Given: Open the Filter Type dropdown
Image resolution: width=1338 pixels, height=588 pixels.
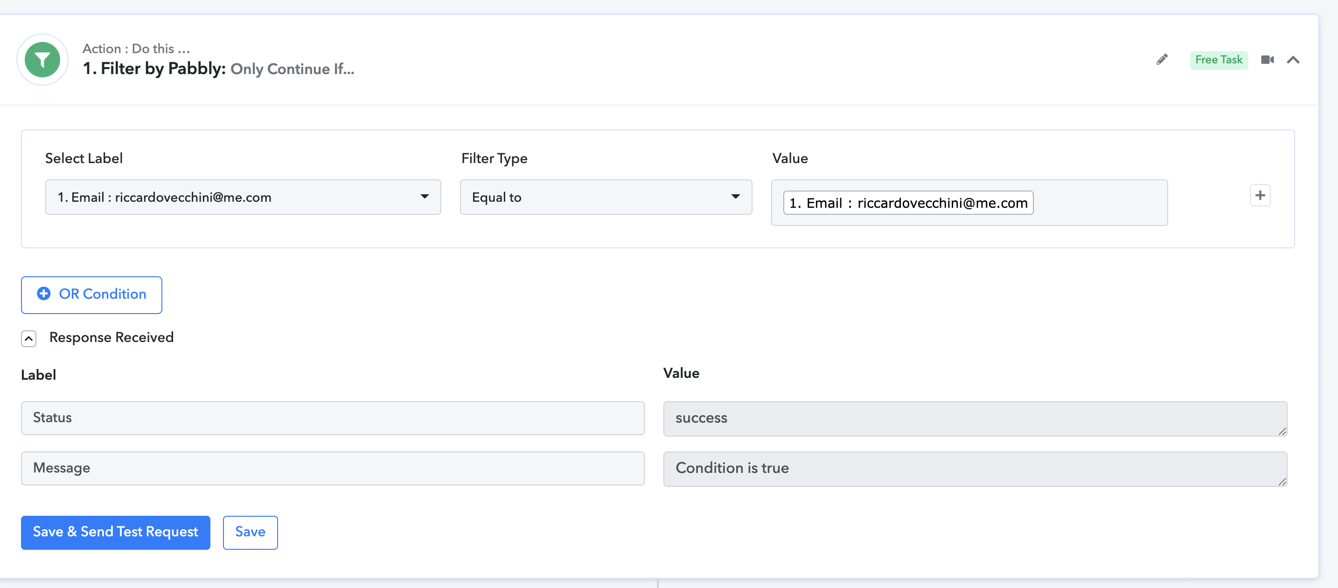Looking at the screenshot, I should (x=606, y=197).
